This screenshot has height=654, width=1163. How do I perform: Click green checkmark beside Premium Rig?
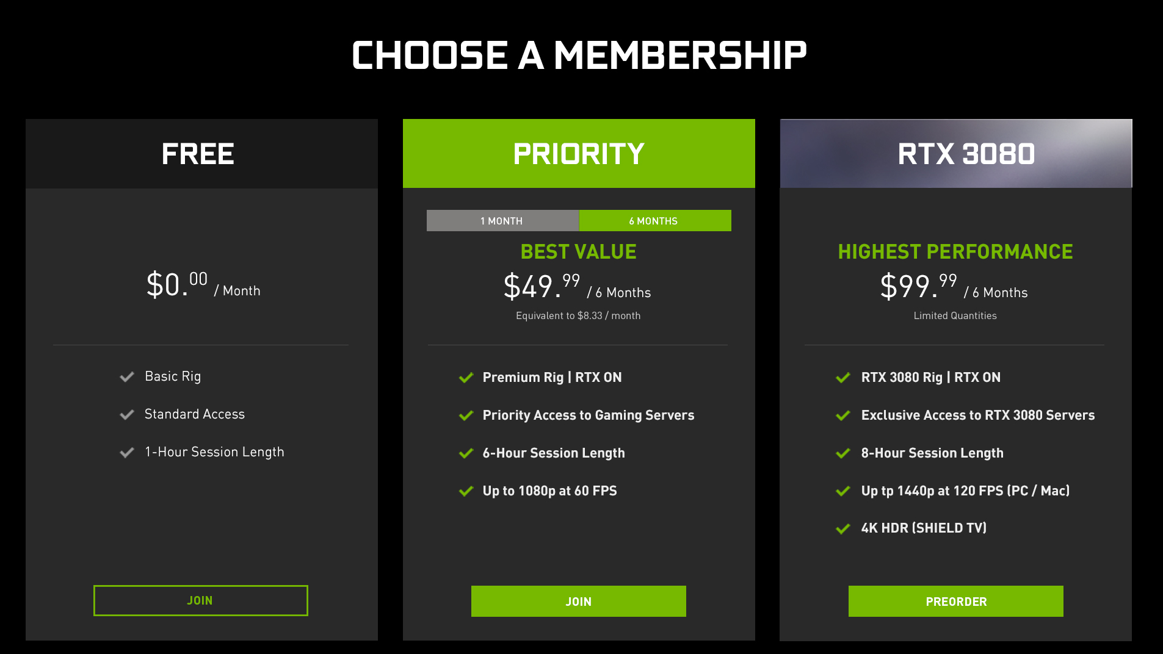coord(466,378)
